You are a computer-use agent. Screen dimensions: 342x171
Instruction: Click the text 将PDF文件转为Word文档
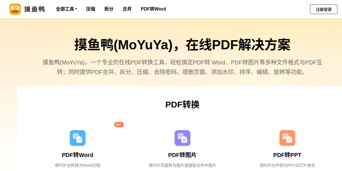click(77, 165)
